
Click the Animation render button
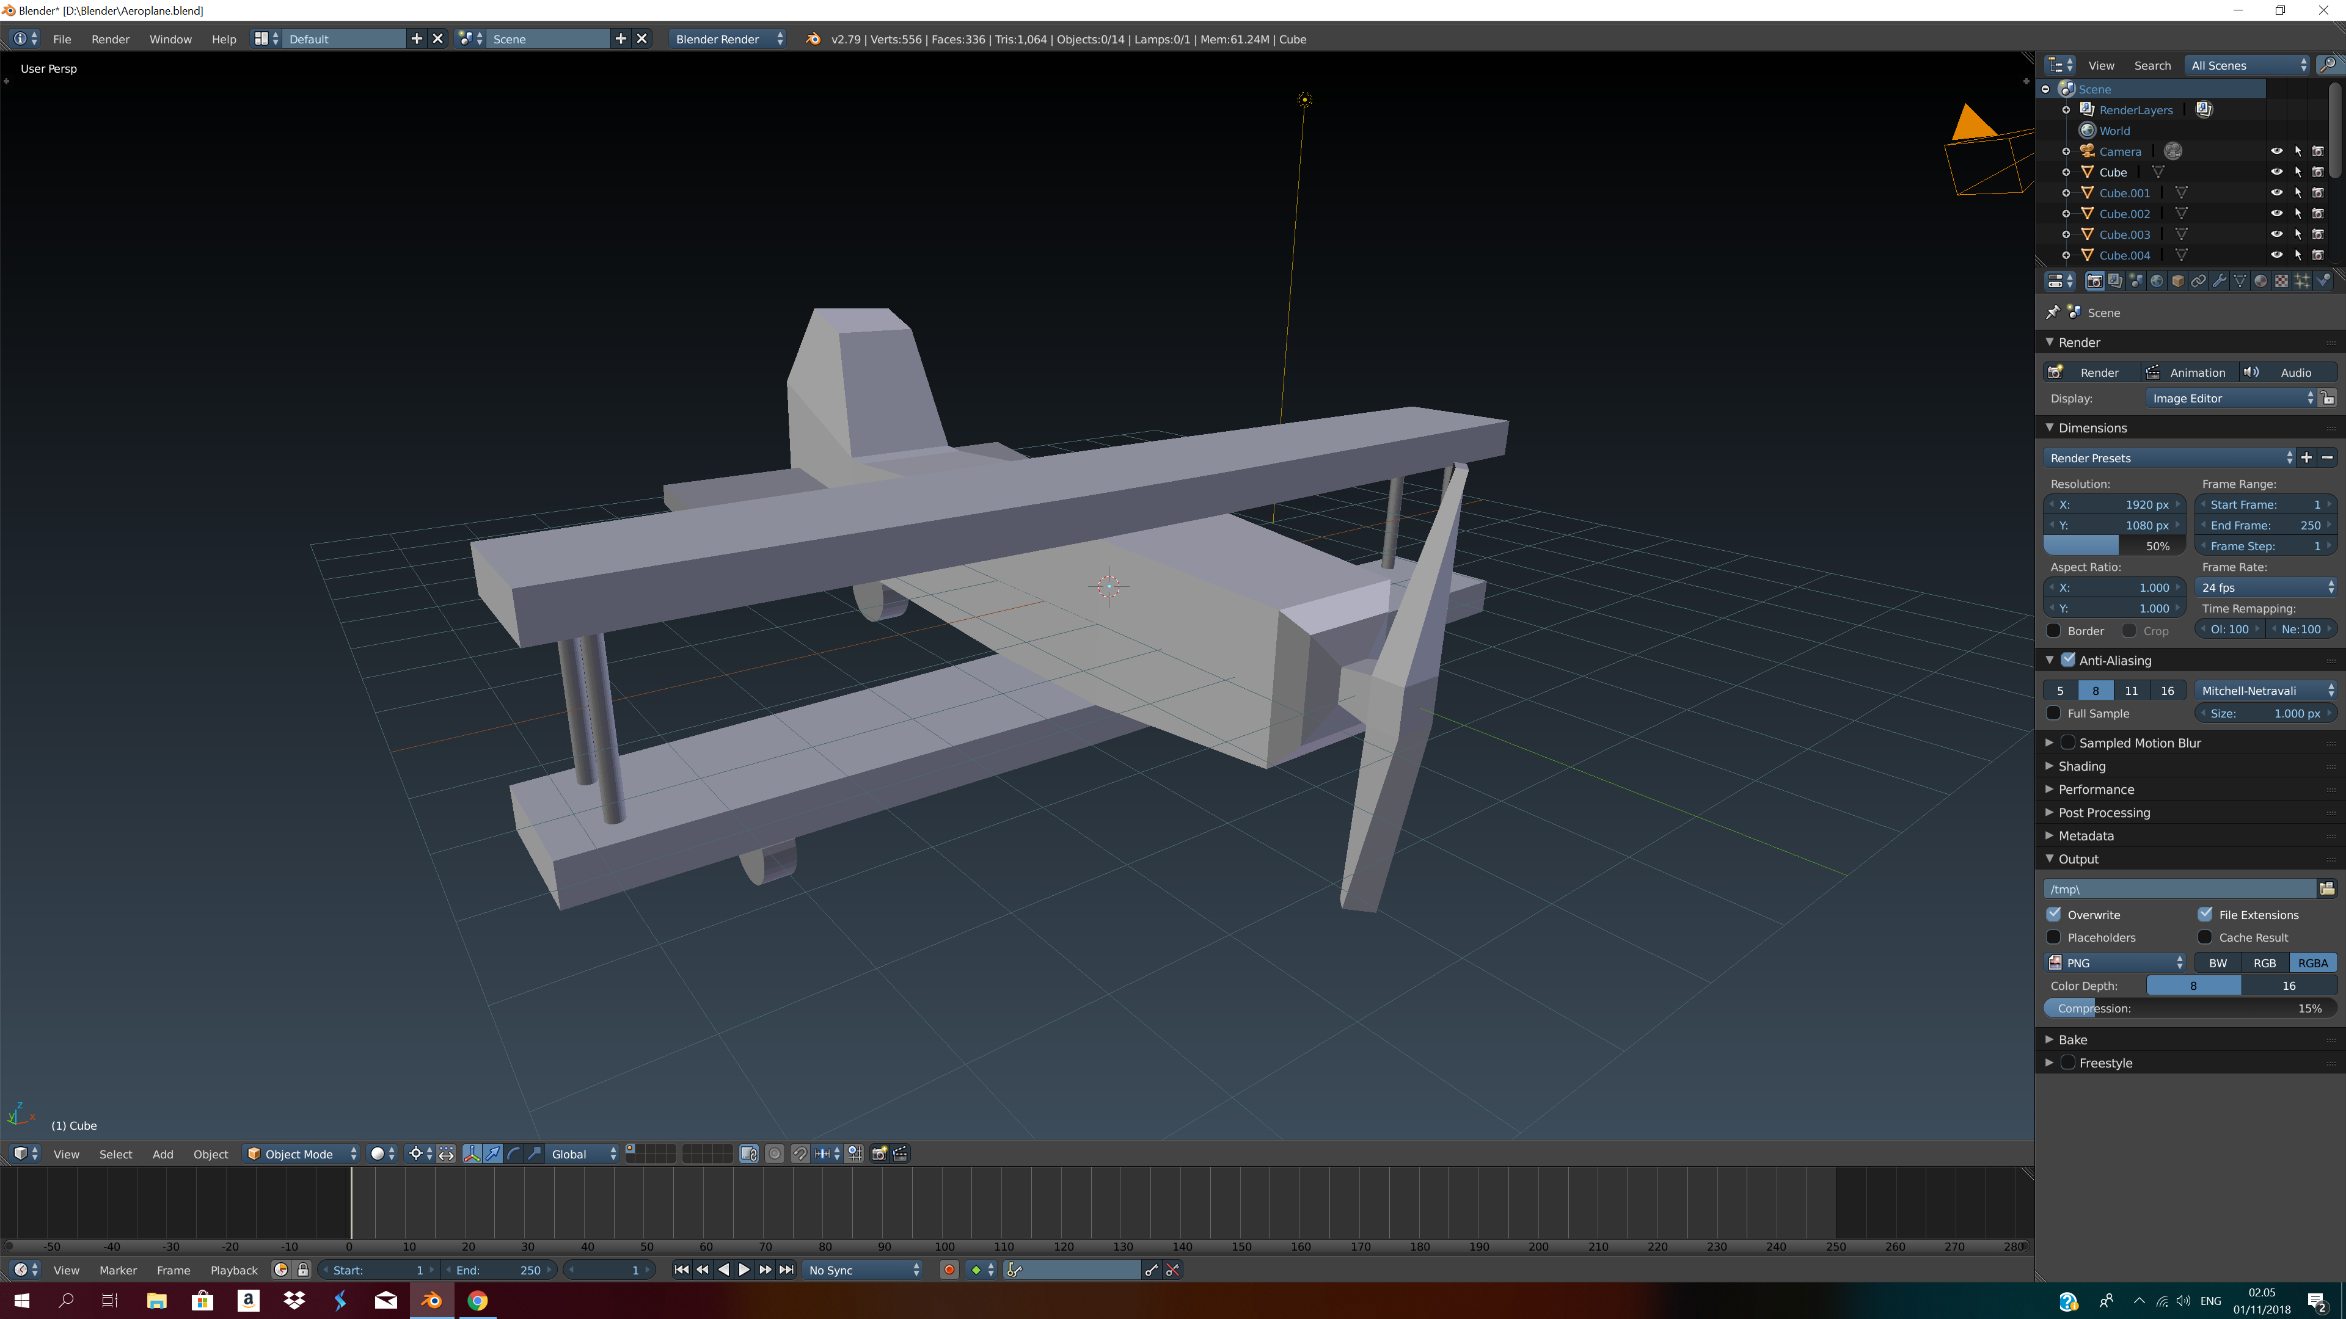[2186, 372]
